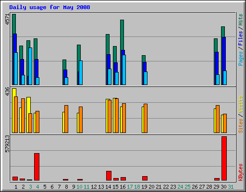The image size is (246, 192).
Task: Click day 19 on the date axis
Action: pos(144,187)
